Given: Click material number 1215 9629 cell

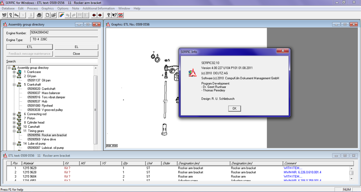Looking at the screenshot, I should (30, 168).
